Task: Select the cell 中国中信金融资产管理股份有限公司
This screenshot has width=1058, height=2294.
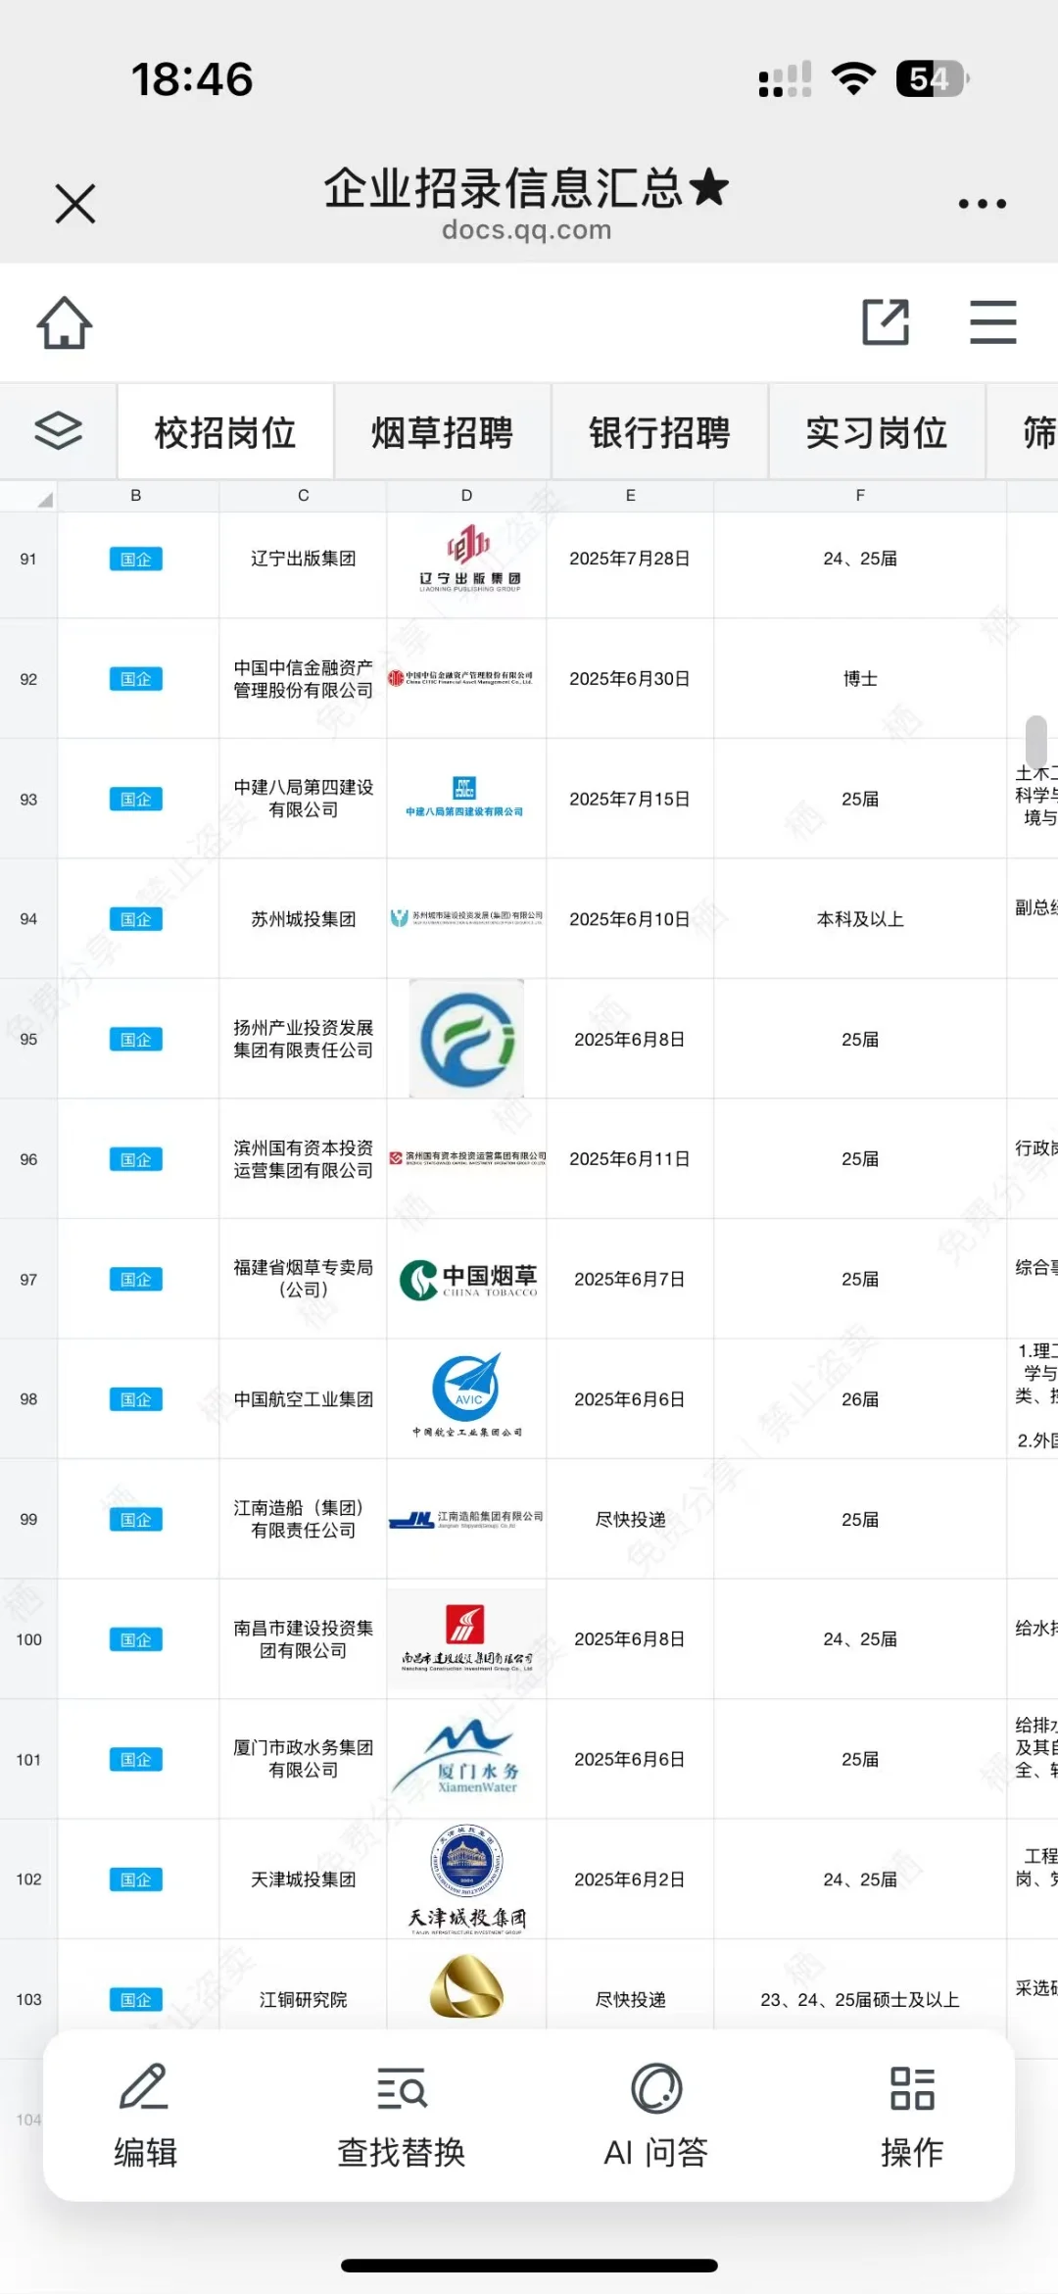Action: tap(304, 679)
